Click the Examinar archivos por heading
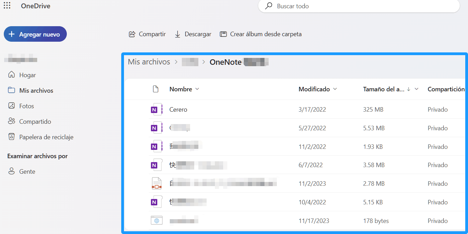 pos(37,156)
